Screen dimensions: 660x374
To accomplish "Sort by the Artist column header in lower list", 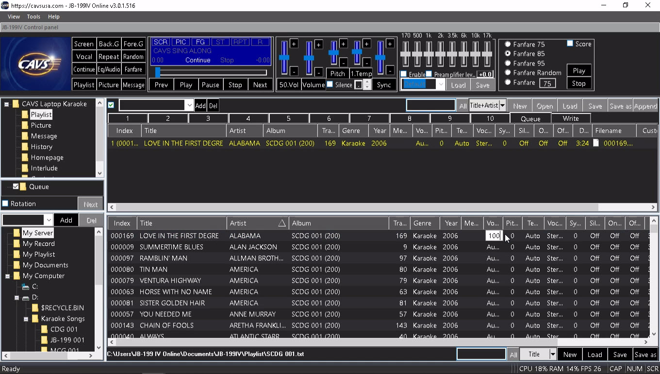I will pos(258,223).
